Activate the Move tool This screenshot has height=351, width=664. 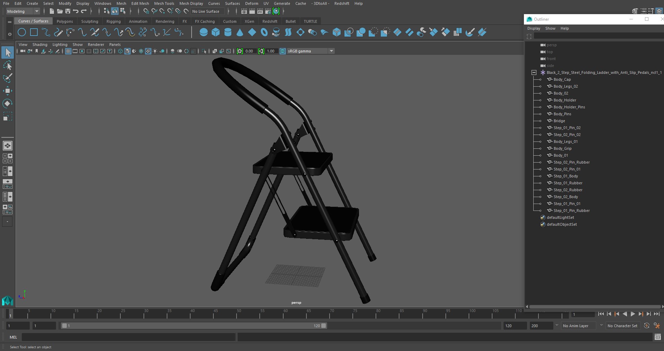pos(7,91)
